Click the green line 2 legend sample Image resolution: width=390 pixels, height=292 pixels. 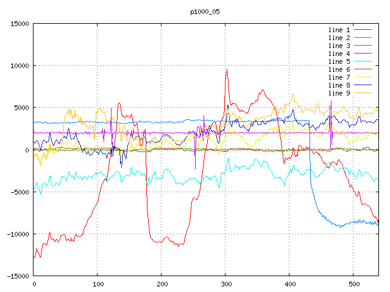363,38
